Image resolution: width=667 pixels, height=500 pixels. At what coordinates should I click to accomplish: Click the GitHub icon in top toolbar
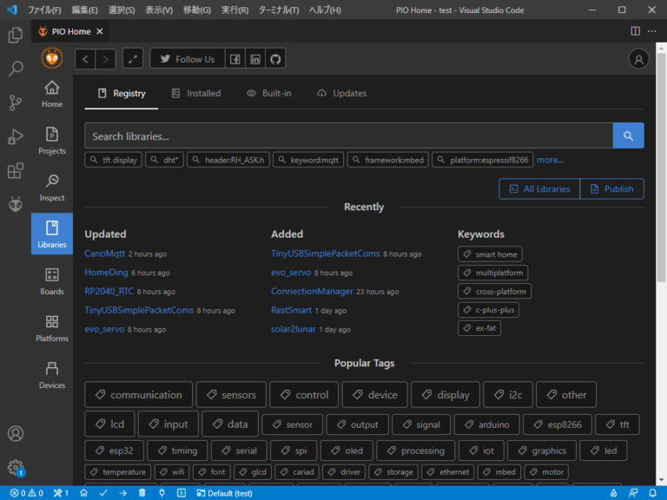(x=275, y=59)
